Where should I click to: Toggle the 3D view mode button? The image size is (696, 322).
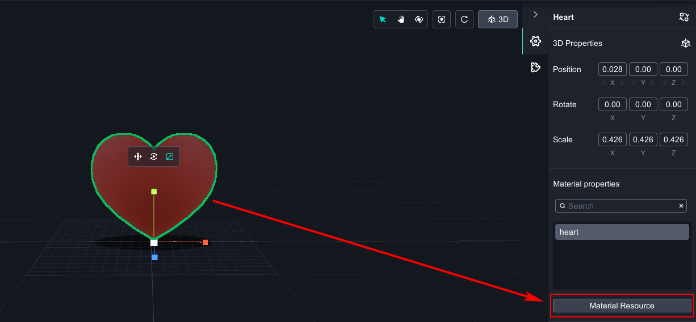pyautogui.click(x=498, y=19)
